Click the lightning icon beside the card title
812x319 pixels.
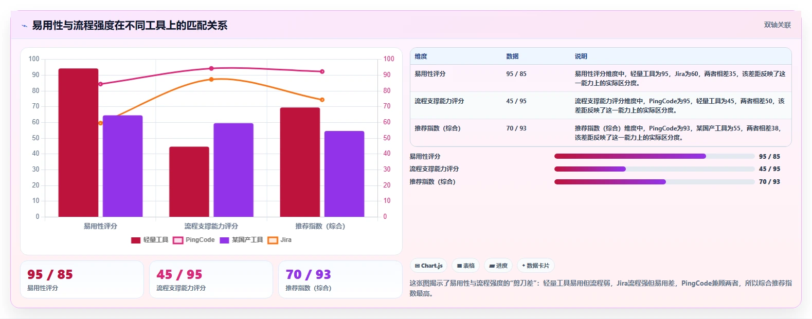point(24,26)
